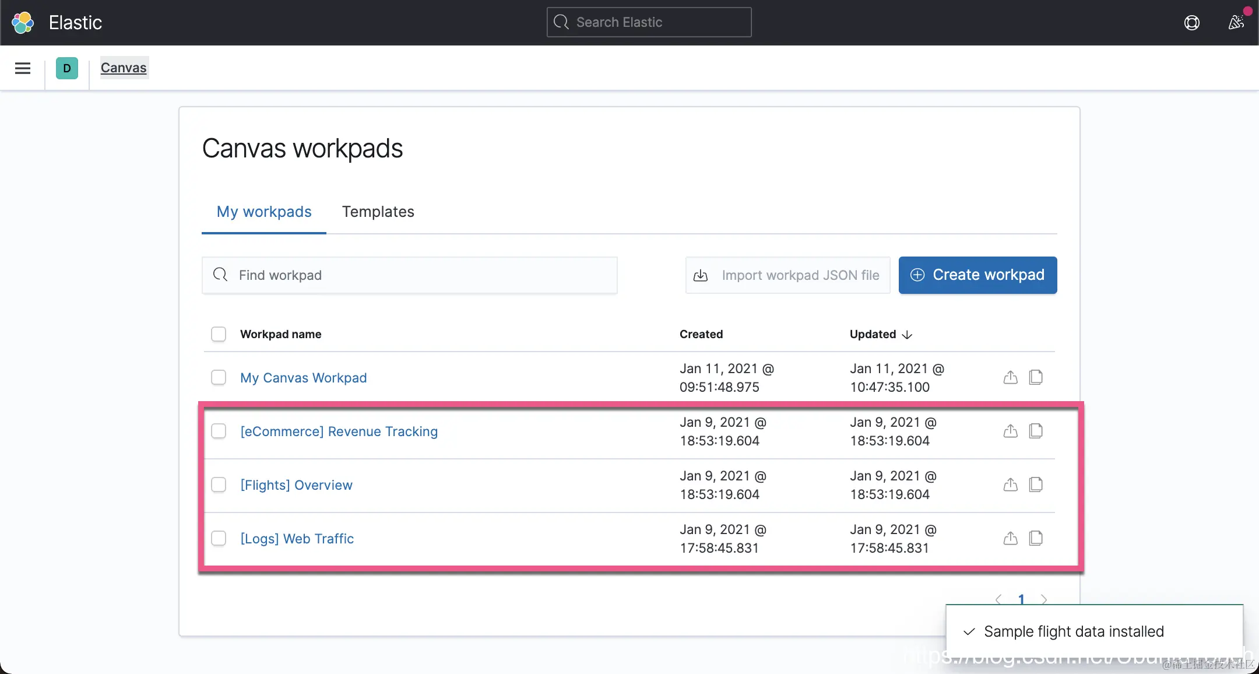The width and height of the screenshot is (1259, 674).
Task: Sort by the Updated column arrow
Action: 907,335
